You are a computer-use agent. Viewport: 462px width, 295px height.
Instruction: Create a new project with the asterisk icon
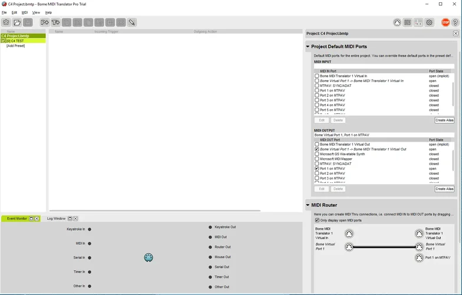click(x=6, y=22)
